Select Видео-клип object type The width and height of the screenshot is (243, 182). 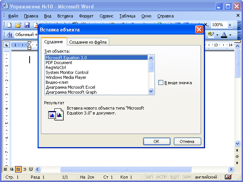click(96, 82)
